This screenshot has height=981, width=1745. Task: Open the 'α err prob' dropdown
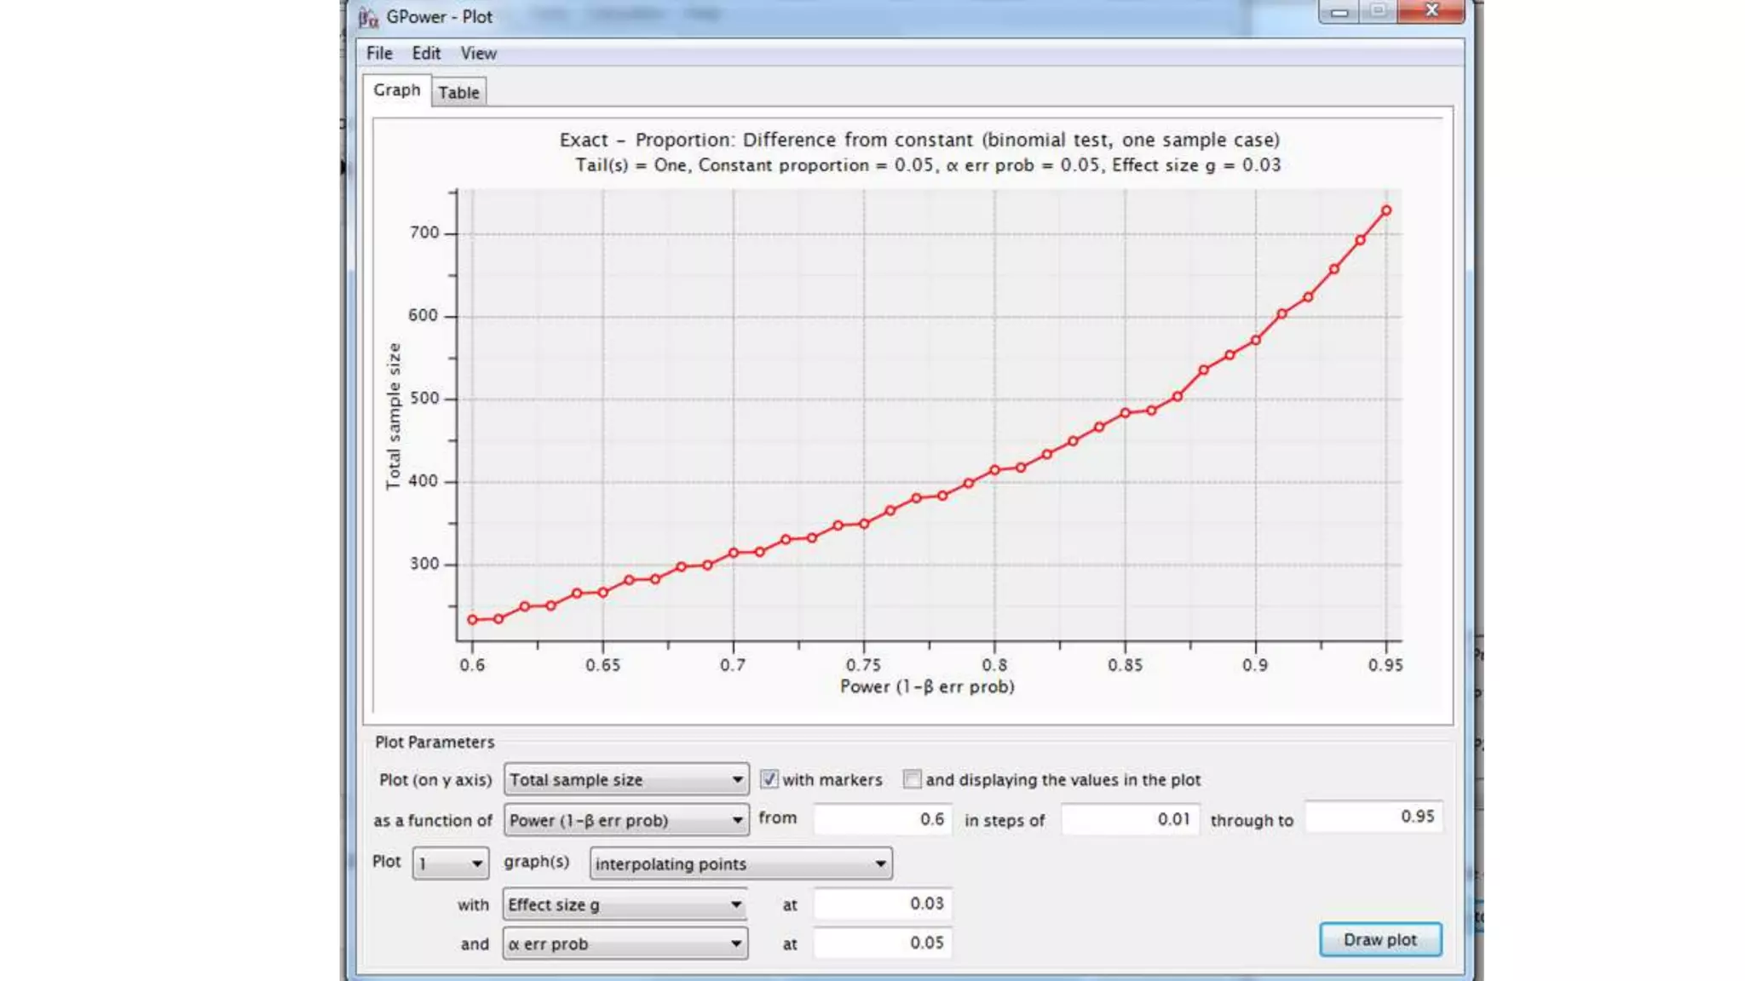pyautogui.click(x=625, y=944)
